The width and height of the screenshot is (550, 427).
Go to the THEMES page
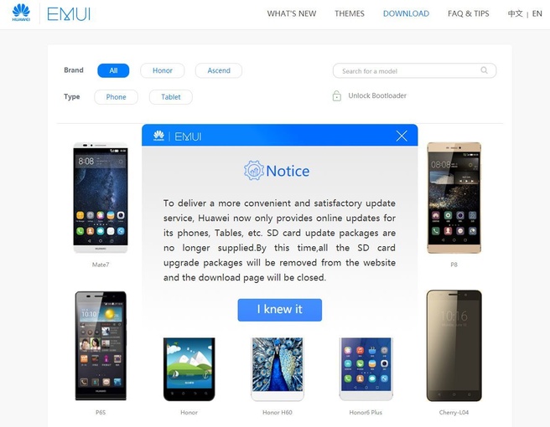[350, 13]
